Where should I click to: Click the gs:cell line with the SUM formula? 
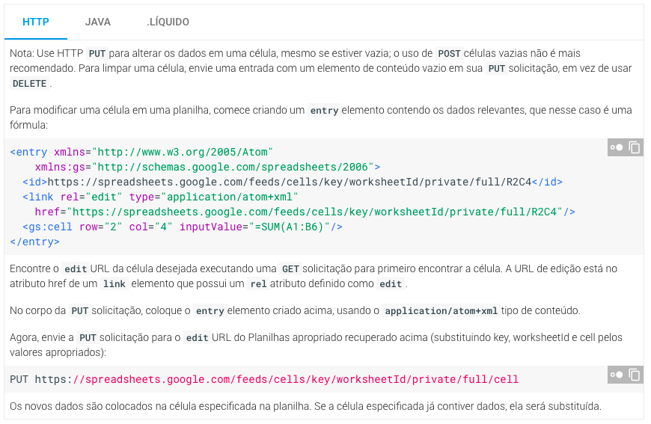point(183,227)
